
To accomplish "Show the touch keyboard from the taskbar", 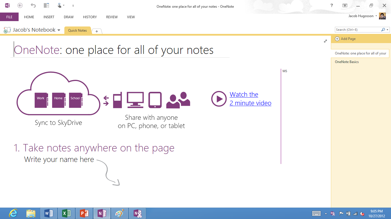I will (317, 213).
